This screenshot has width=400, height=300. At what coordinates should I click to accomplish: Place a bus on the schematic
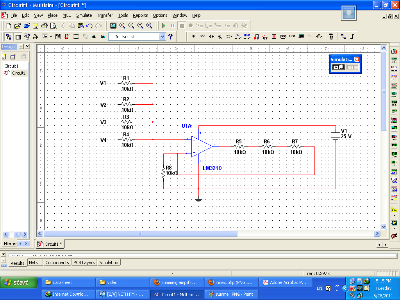(x=352, y=36)
